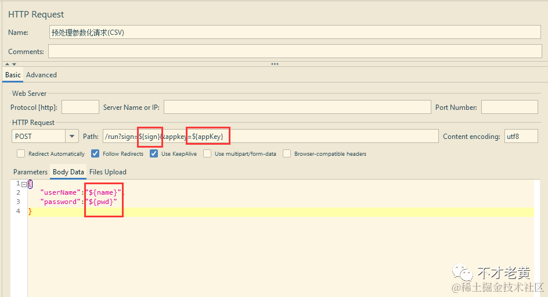Click the Comments input field
This screenshot has height=297, width=548.
click(x=295, y=51)
